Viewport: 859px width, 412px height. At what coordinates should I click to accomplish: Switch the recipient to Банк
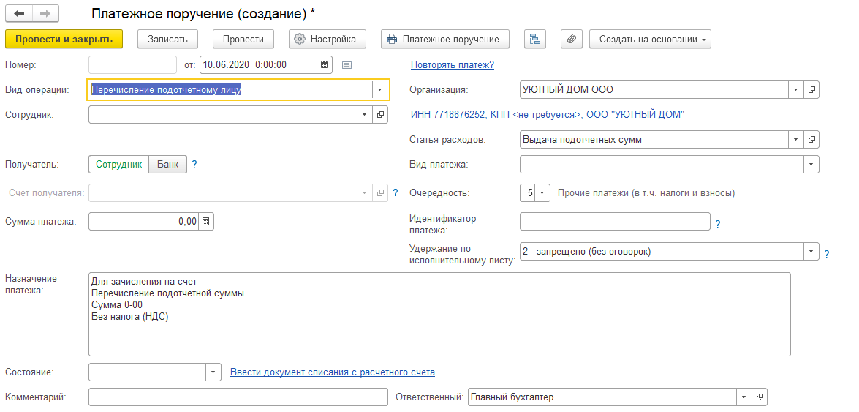pyautogui.click(x=167, y=164)
